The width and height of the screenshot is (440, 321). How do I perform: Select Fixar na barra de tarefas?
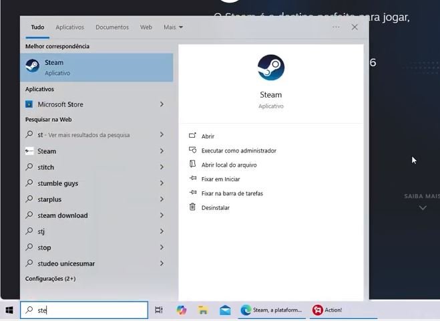pyautogui.click(x=232, y=193)
